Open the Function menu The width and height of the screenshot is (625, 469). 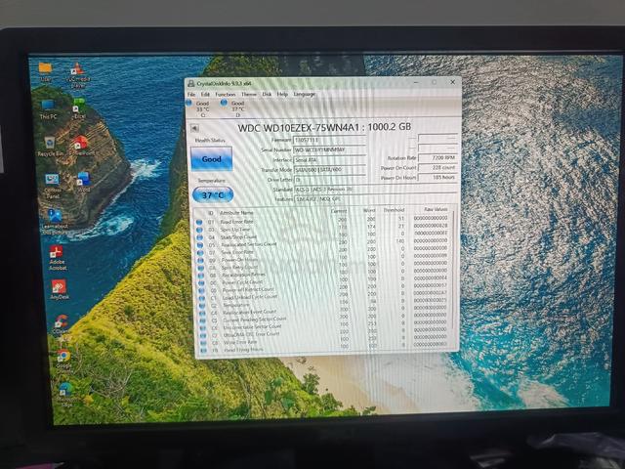pos(226,94)
